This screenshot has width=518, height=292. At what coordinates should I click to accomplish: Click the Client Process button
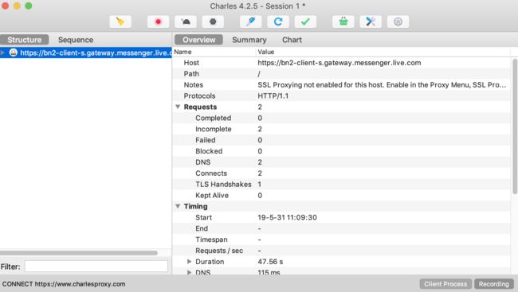pos(445,284)
